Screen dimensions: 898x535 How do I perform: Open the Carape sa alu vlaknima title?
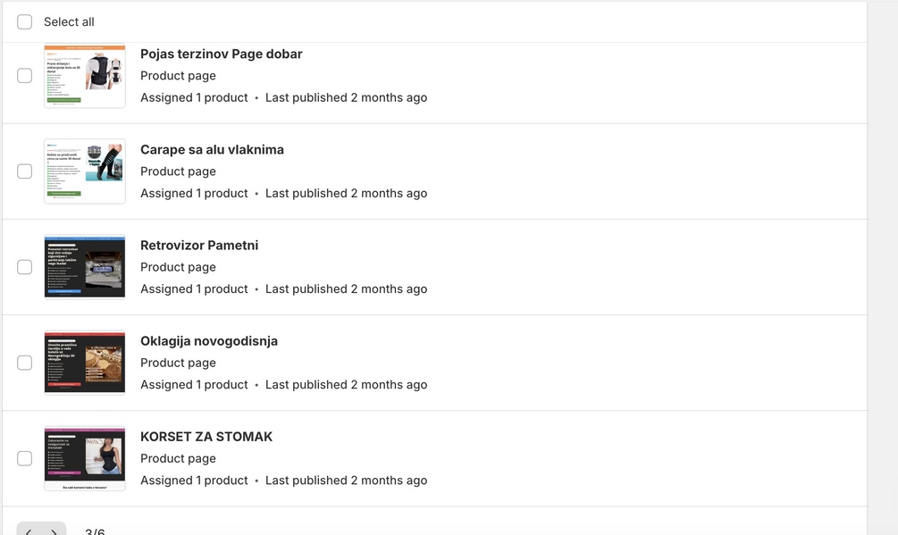[212, 149]
